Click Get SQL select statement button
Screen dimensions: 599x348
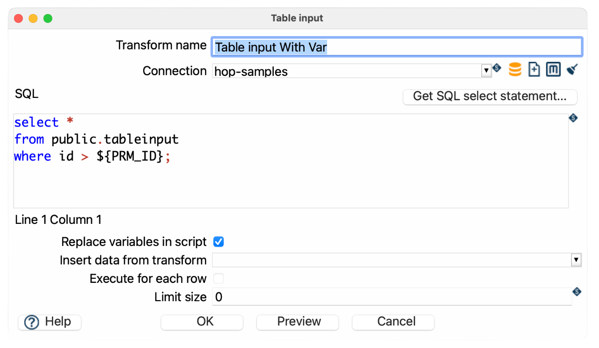point(489,96)
